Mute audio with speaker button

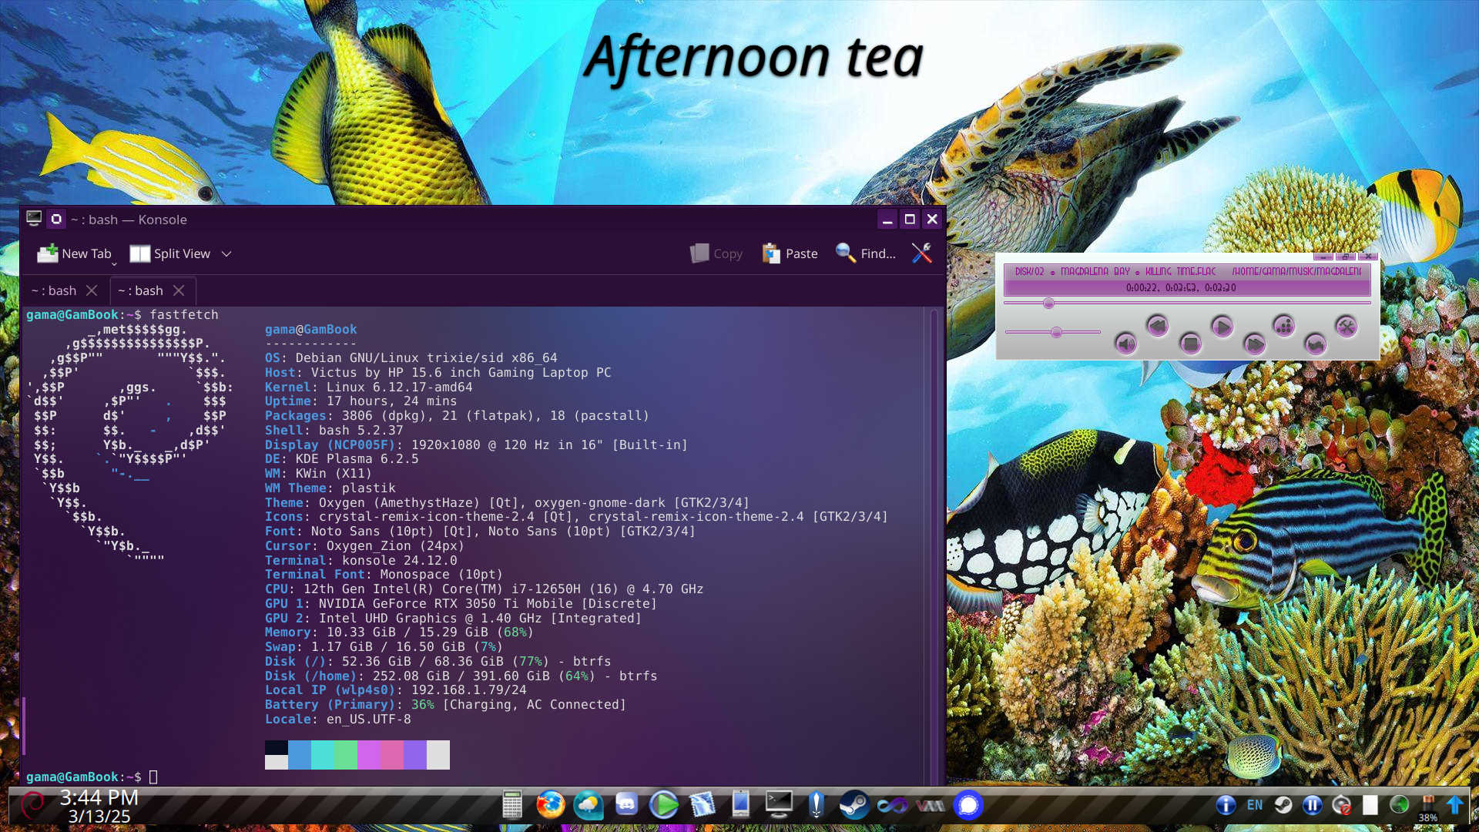(x=1125, y=343)
